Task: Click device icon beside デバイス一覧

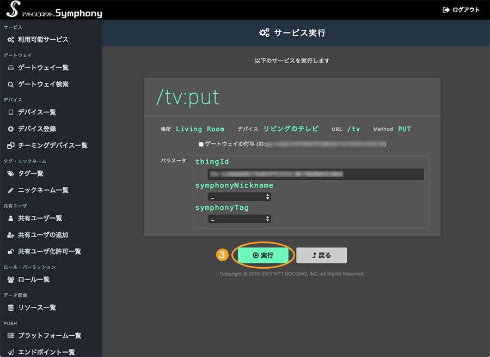Action: point(11,112)
